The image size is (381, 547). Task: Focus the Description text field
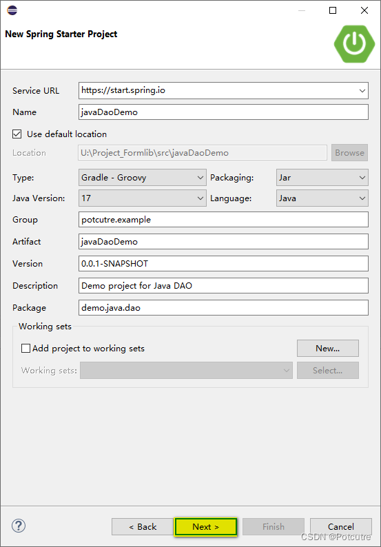[223, 285]
